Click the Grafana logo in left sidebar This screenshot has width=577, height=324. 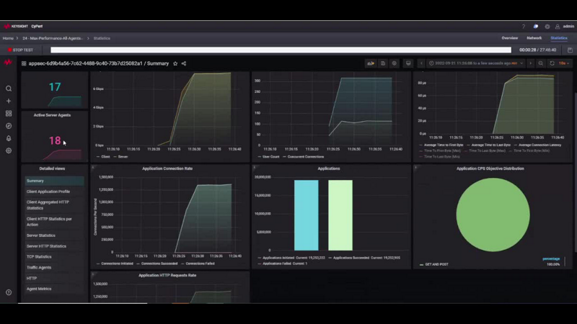click(x=8, y=63)
